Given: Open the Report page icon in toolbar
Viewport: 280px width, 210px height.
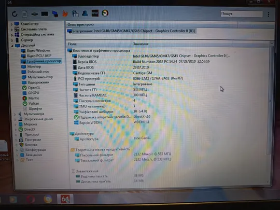Looking at the screenshot, I should pyautogui.click(x=25, y=14).
